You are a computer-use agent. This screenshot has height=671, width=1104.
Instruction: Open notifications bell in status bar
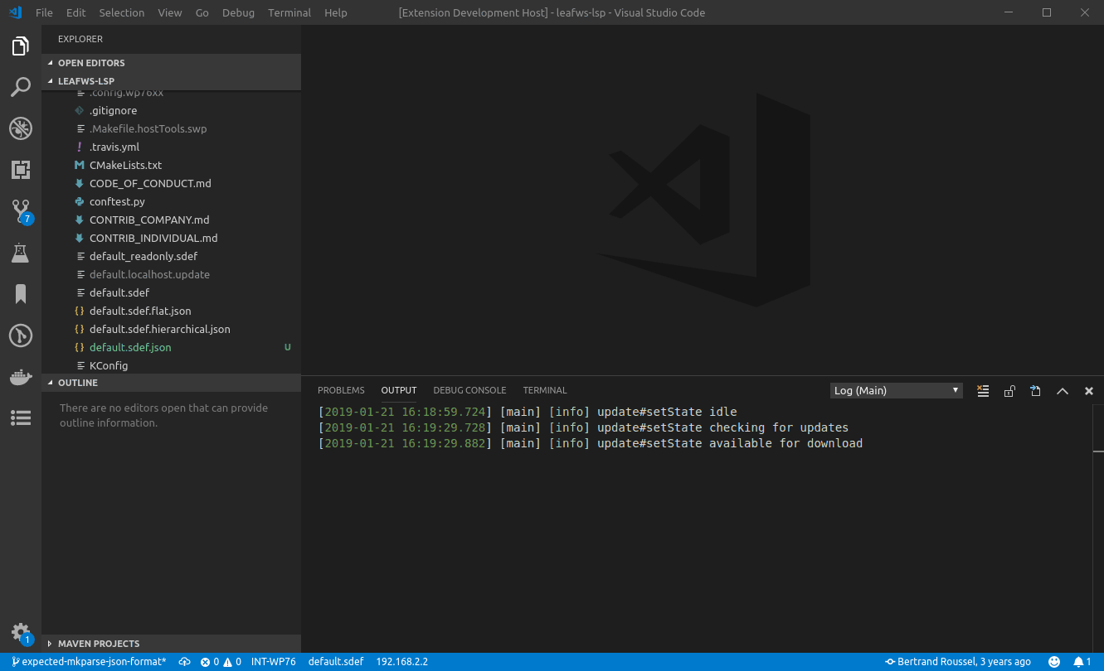coord(1082,662)
